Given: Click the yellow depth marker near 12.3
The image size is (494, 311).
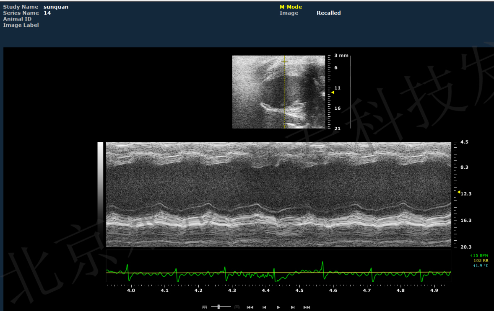Looking at the screenshot, I should [458, 192].
